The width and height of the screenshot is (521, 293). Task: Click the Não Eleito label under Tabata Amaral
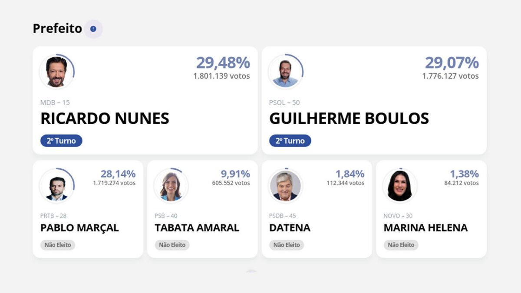172,245
